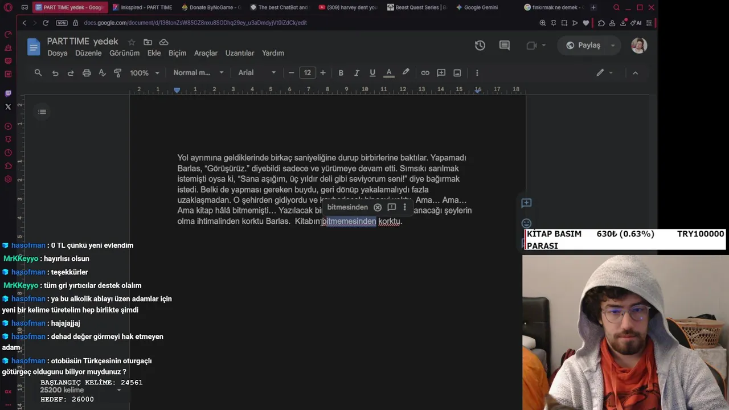
Task: Click the font size field showing 12
Action: point(307,73)
